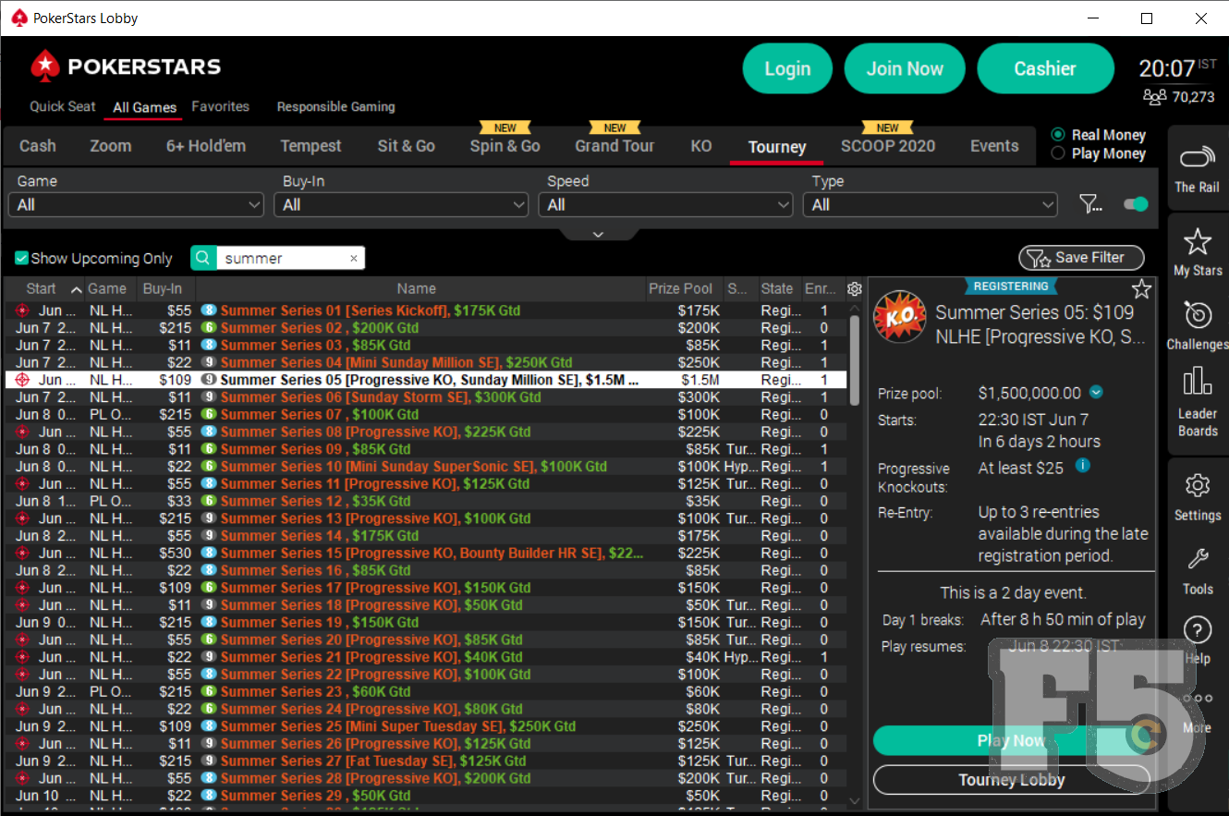Sort by Start column header
Screen dimensions: 1229x816
44,289
